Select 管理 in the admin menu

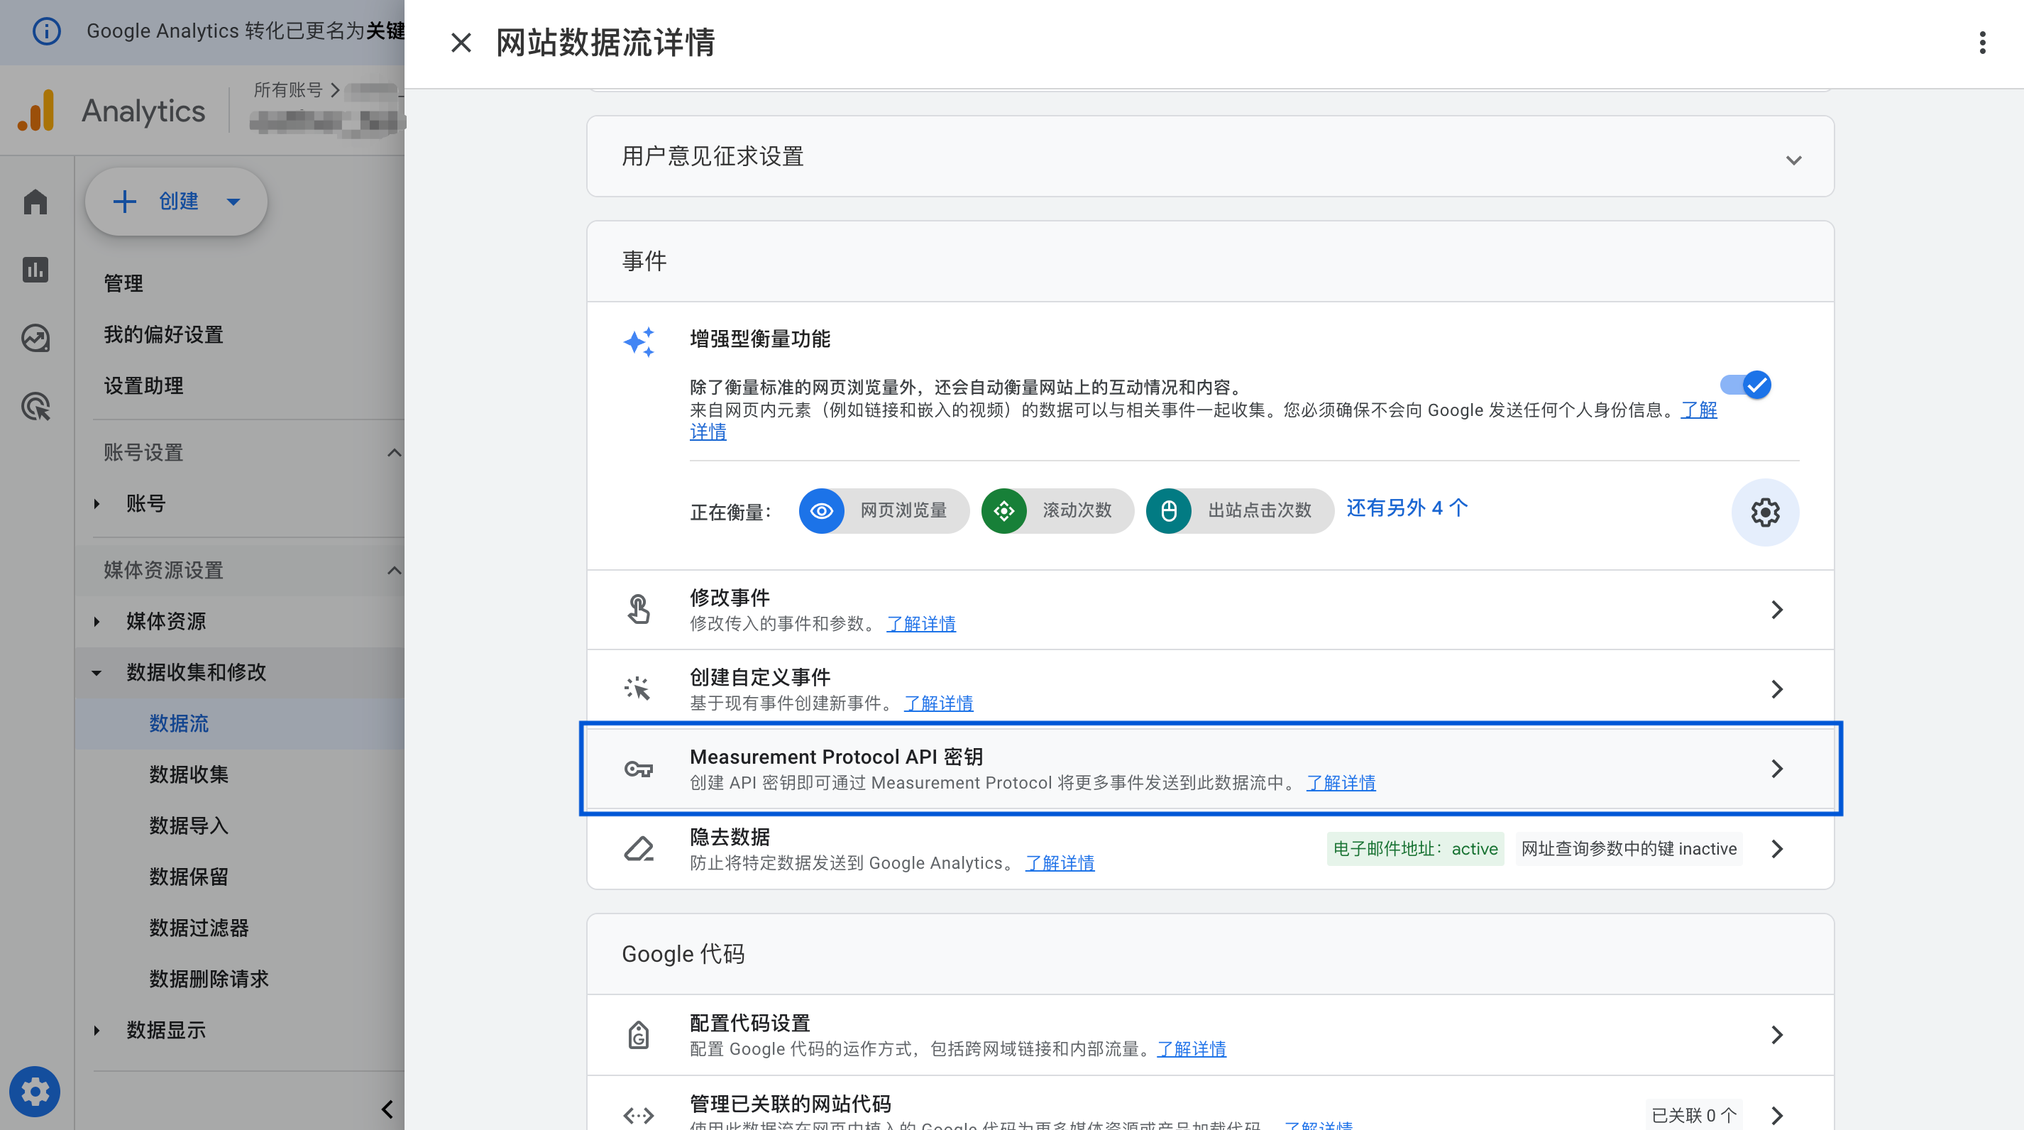[x=123, y=283]
